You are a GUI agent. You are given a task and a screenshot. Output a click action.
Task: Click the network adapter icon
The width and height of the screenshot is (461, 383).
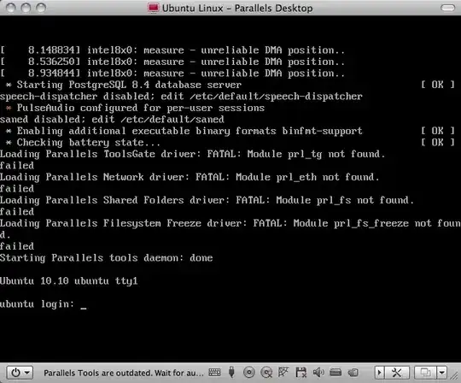click(x=283, y=372)
